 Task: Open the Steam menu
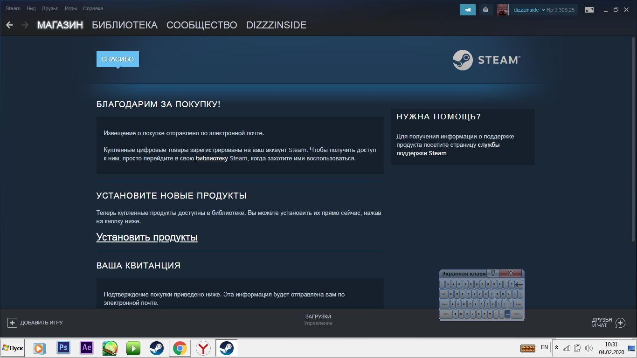[13, 8]
